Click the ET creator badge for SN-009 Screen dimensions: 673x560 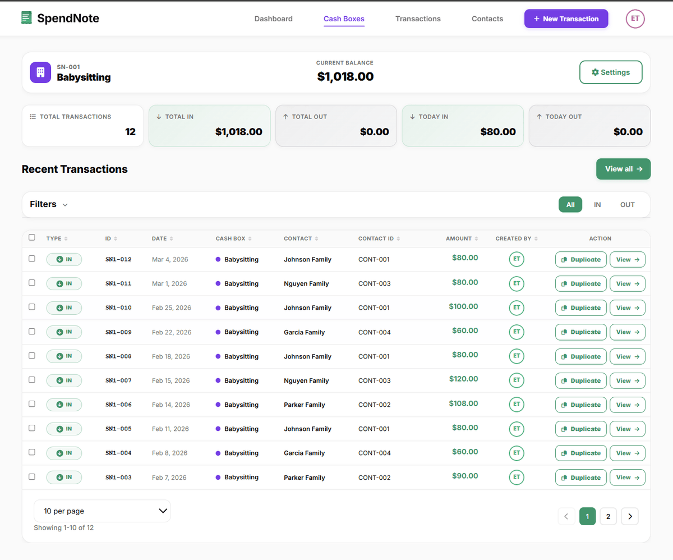pos(516,332)
